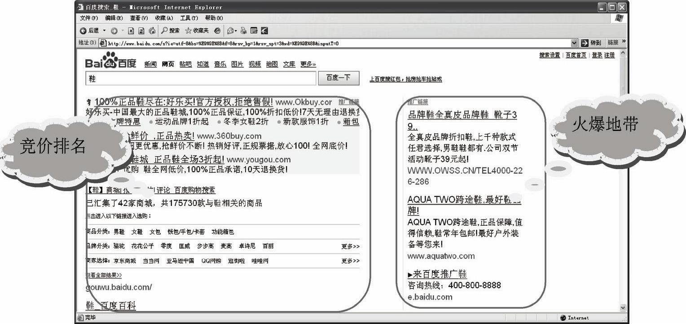Viewport: 686px width, 324px height.
Task: Click the Messenger icon at toolbar end
Action: tap(264, 31)
